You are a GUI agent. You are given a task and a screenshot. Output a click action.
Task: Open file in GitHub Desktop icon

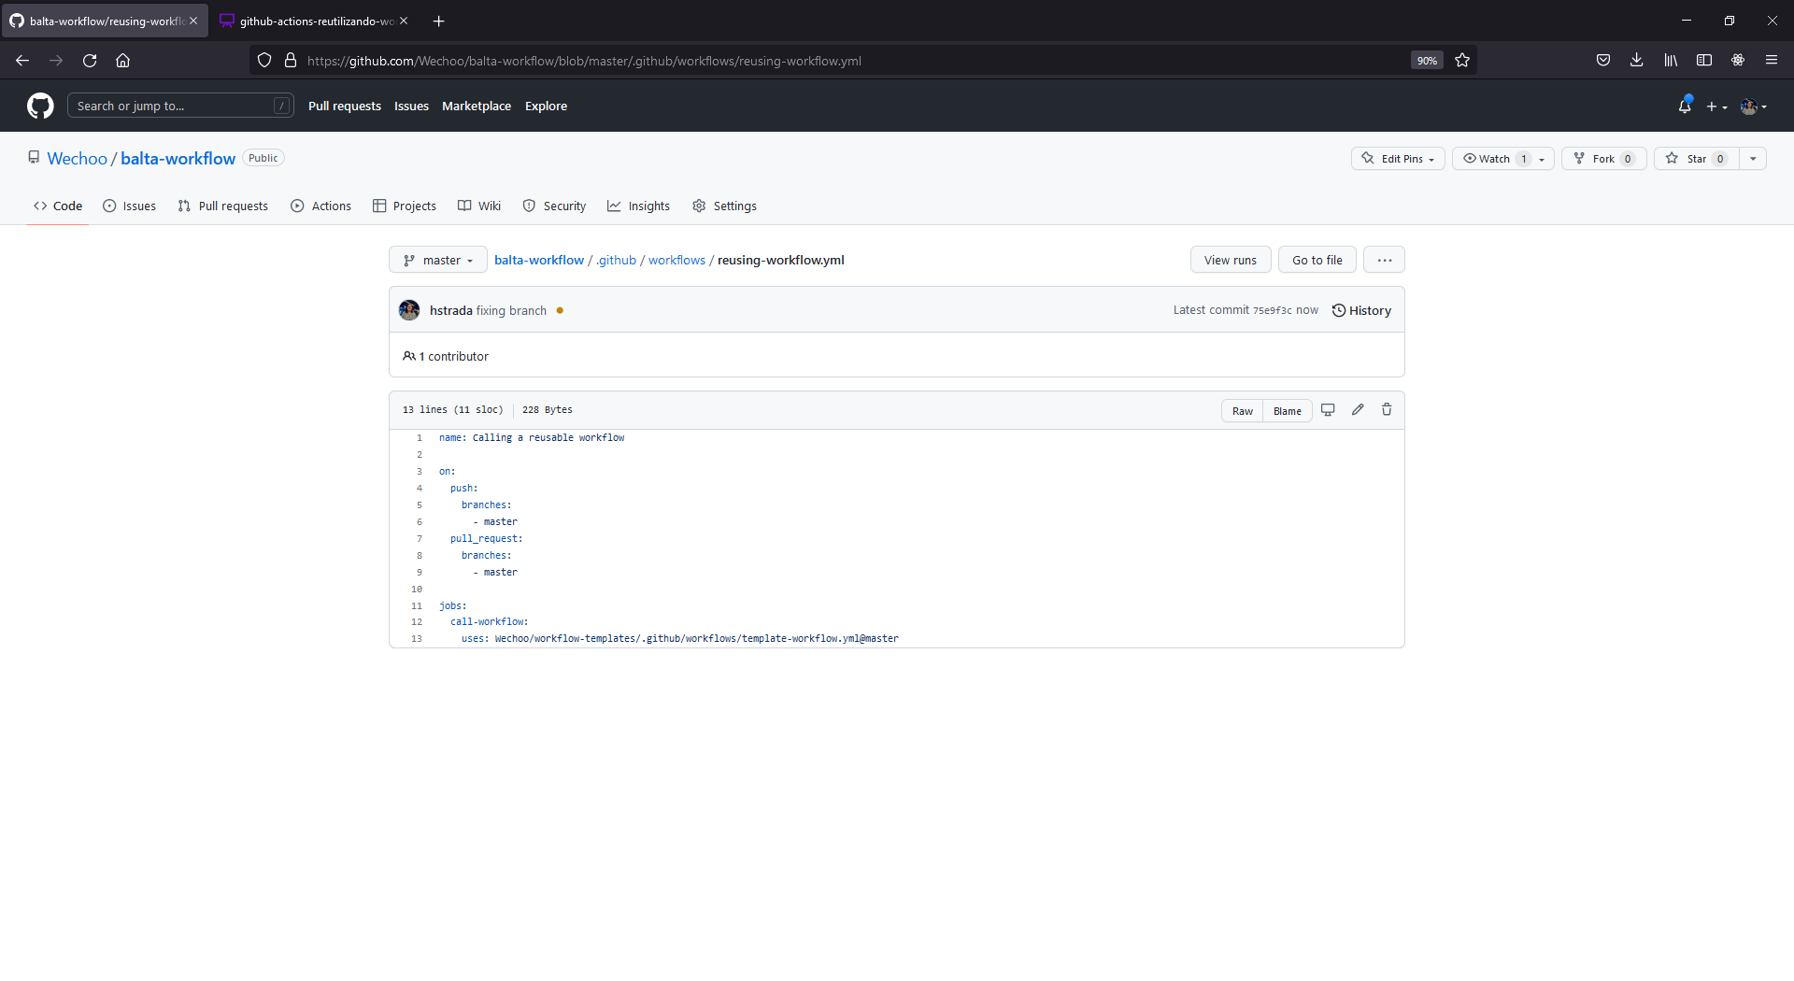pos(1328,409)
